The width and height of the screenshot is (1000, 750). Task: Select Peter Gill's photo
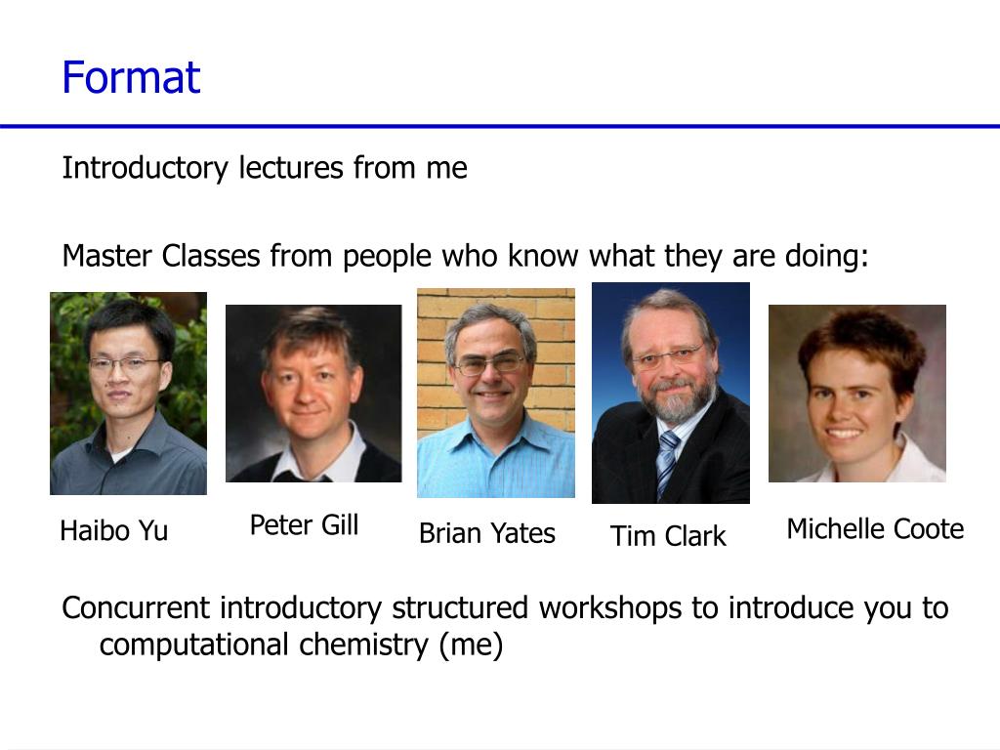pos(313,394)
